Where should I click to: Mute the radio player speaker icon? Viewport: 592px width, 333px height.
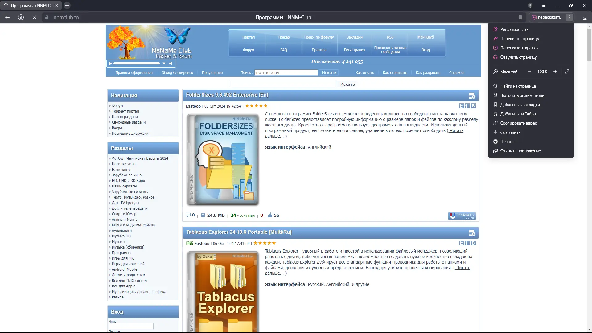pos(171,64)
